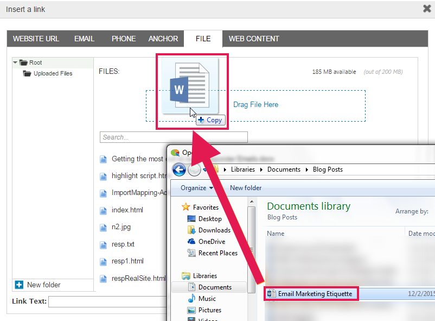This screenshot has width=435, height=321.
Task: Click the Music note icon
Action: pyautogui.click(x=191, y=298)
